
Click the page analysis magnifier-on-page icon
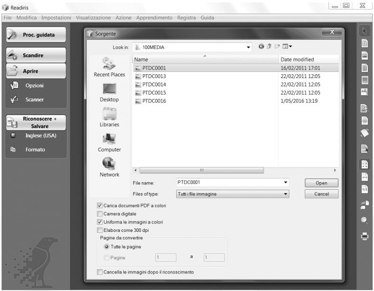tap(364, 108)
